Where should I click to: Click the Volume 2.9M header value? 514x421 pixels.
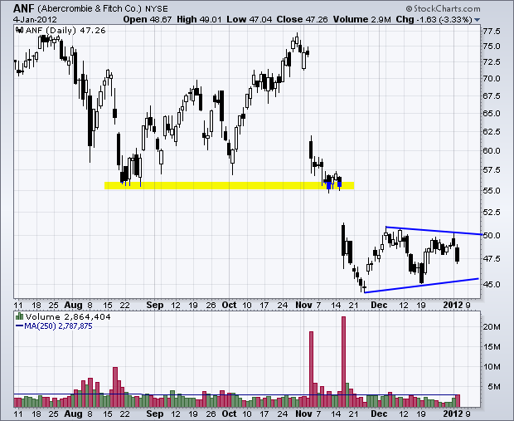[362, 19]
